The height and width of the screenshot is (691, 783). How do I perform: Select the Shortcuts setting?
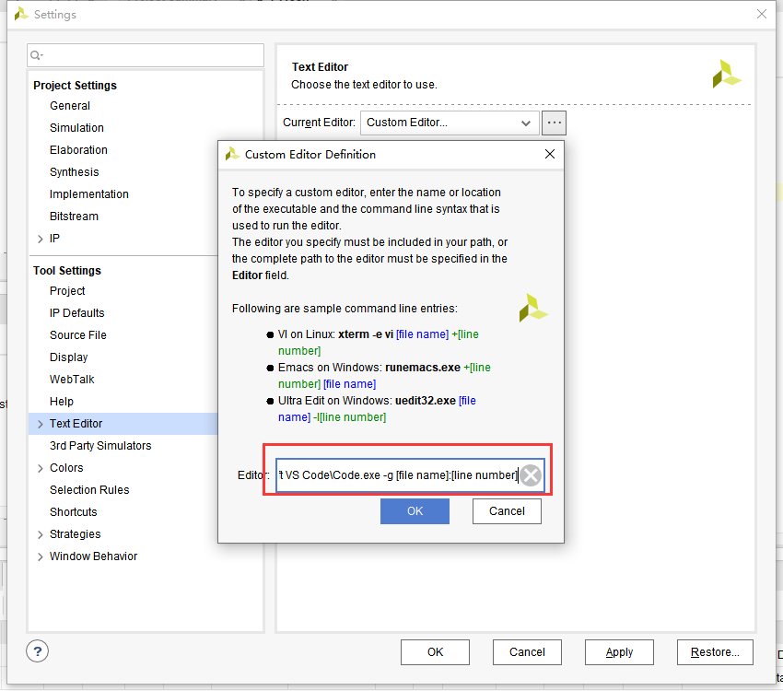click(x=74, y=512)
